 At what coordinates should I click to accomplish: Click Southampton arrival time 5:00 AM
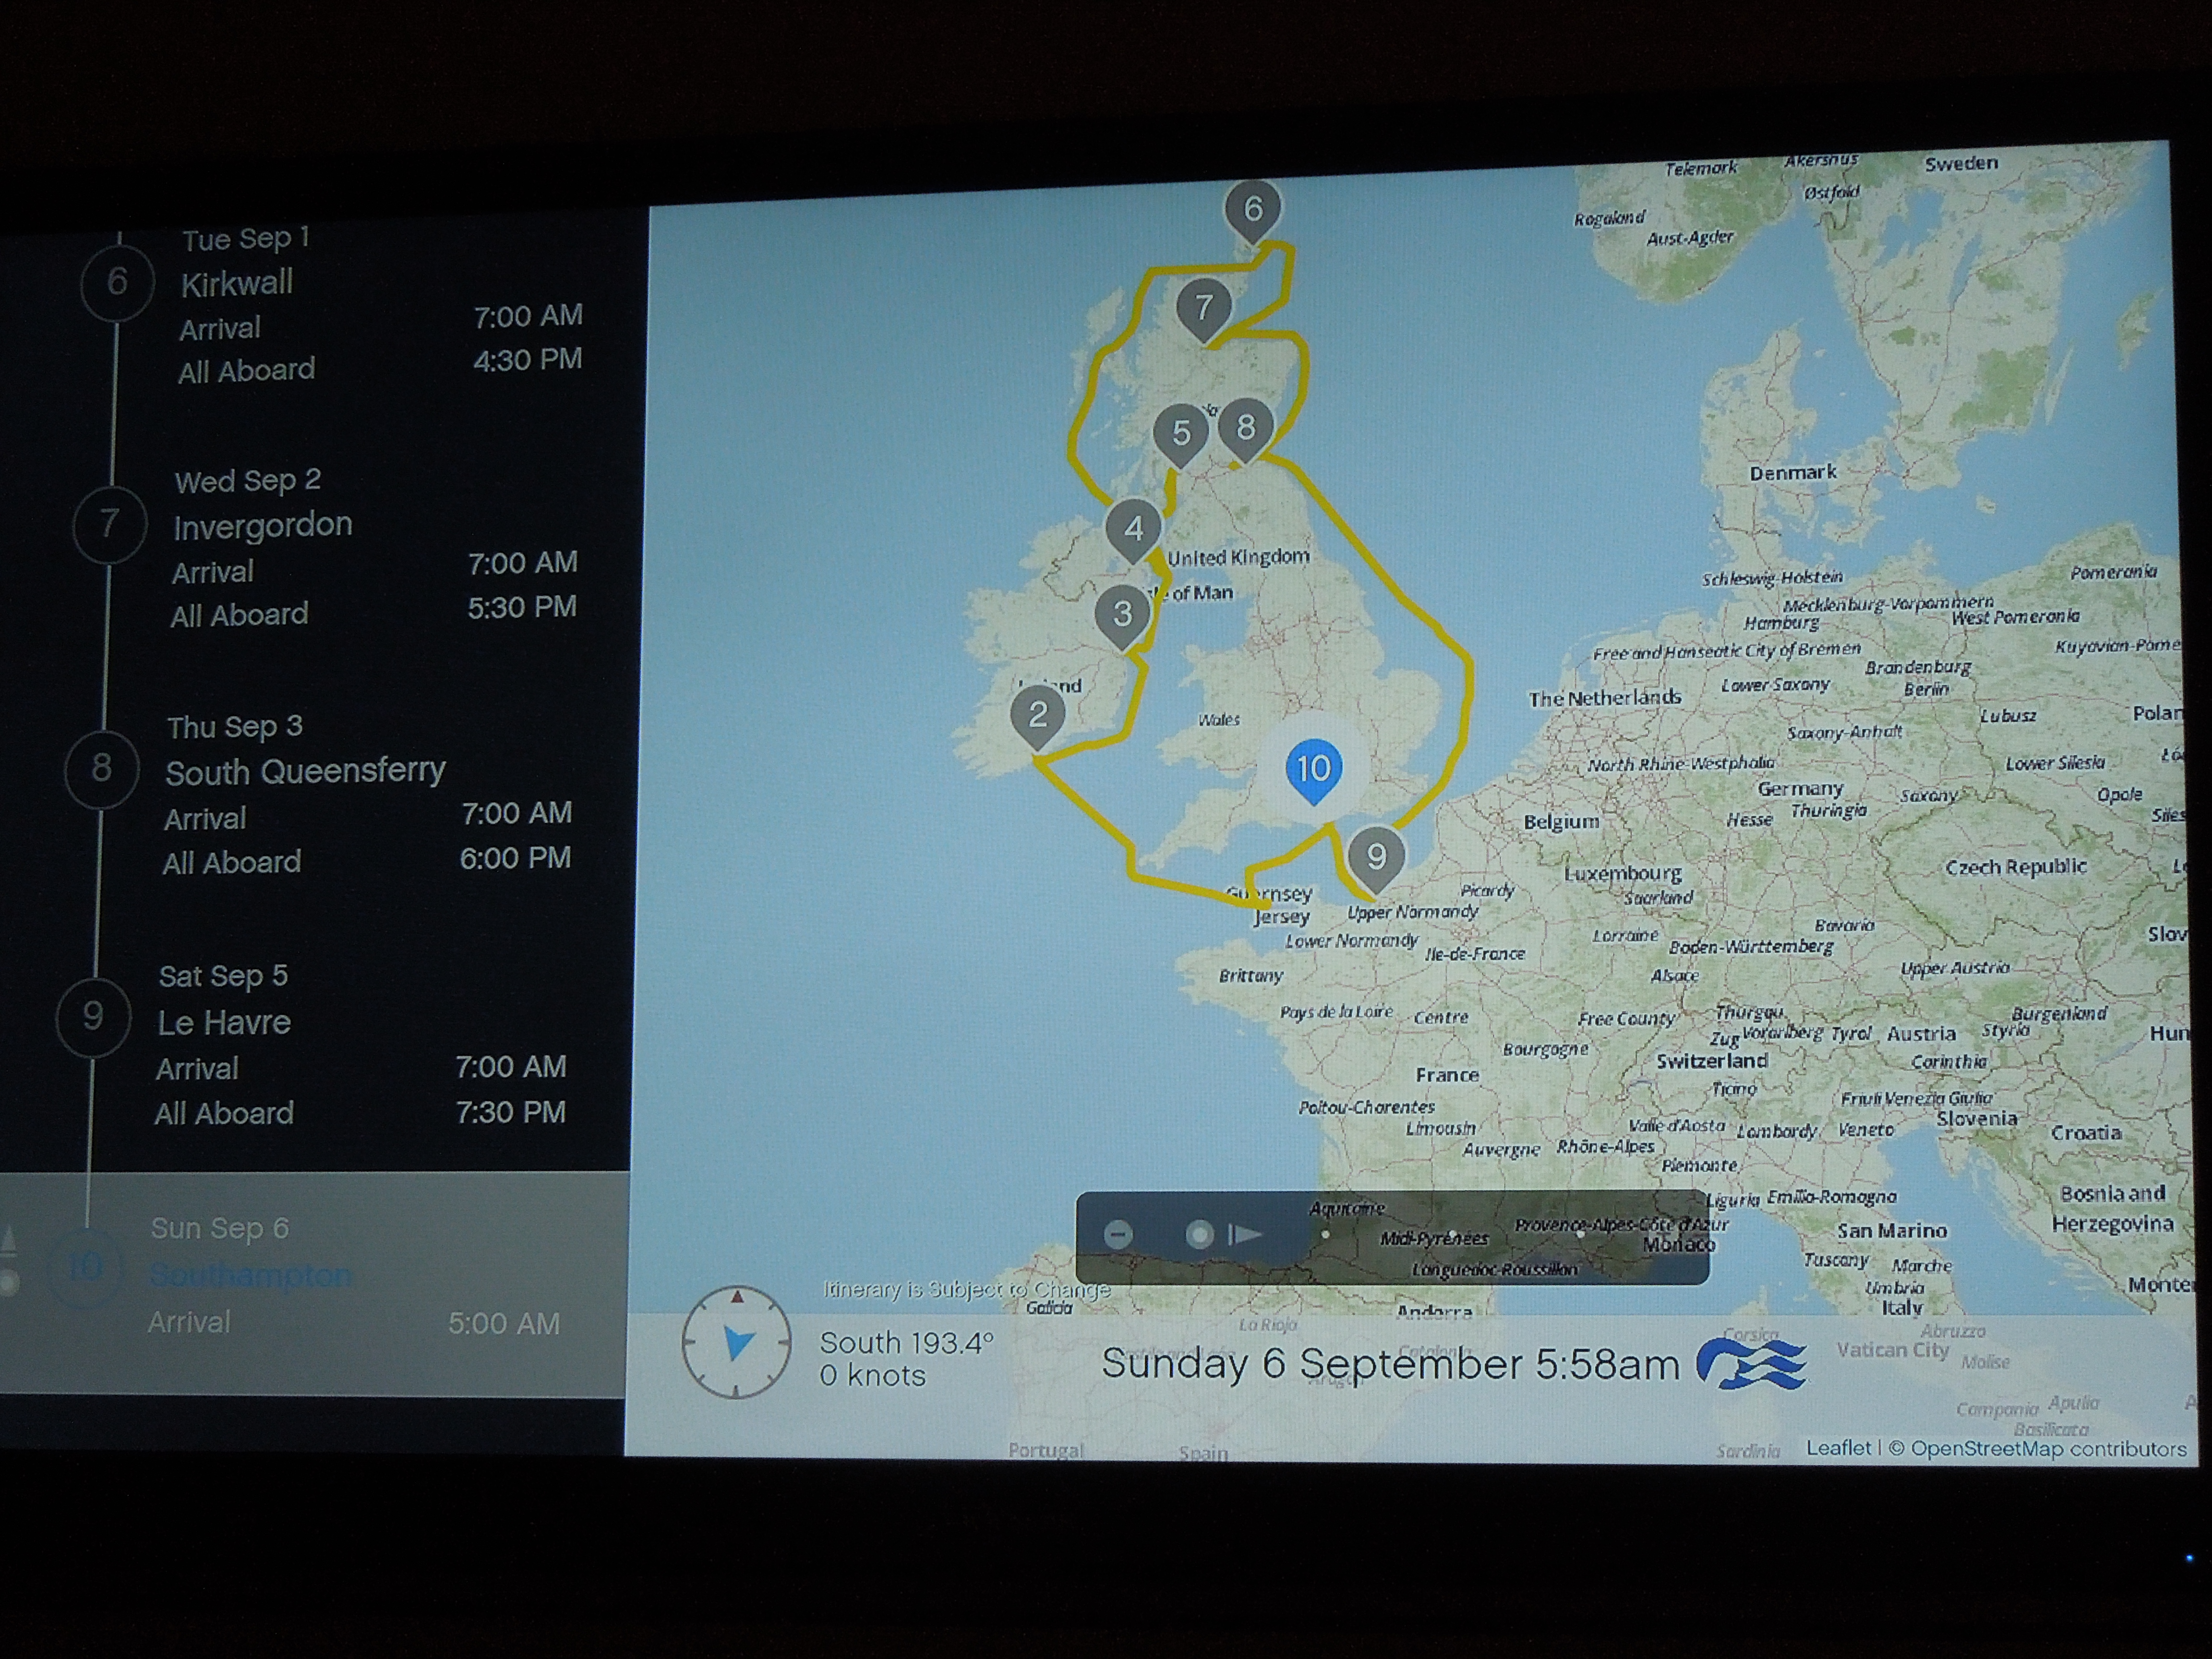click(503, 1324)
